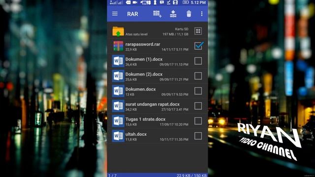Tap the 09/09/17 11.21 PM date
The image size is (315, 177).
[x=174, y=80]
